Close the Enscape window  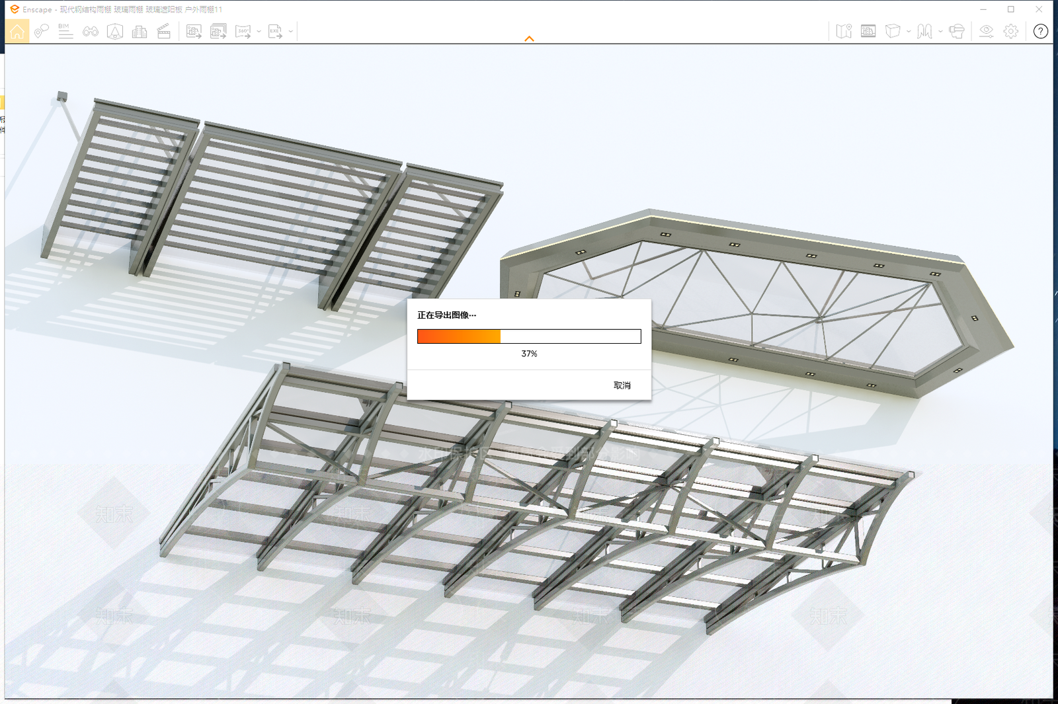[1039, 9]
